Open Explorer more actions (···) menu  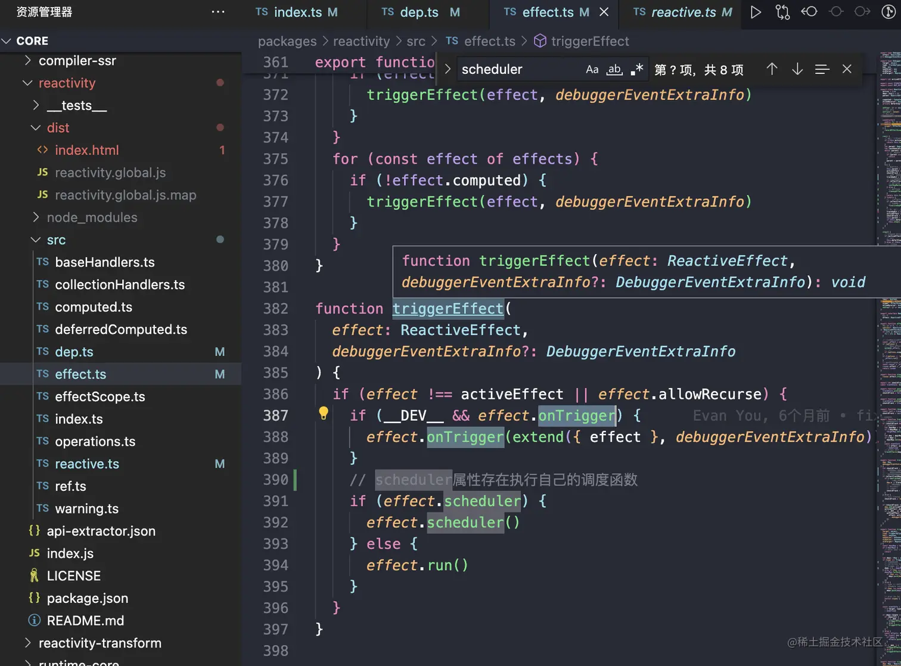click(x=218, y=11)
